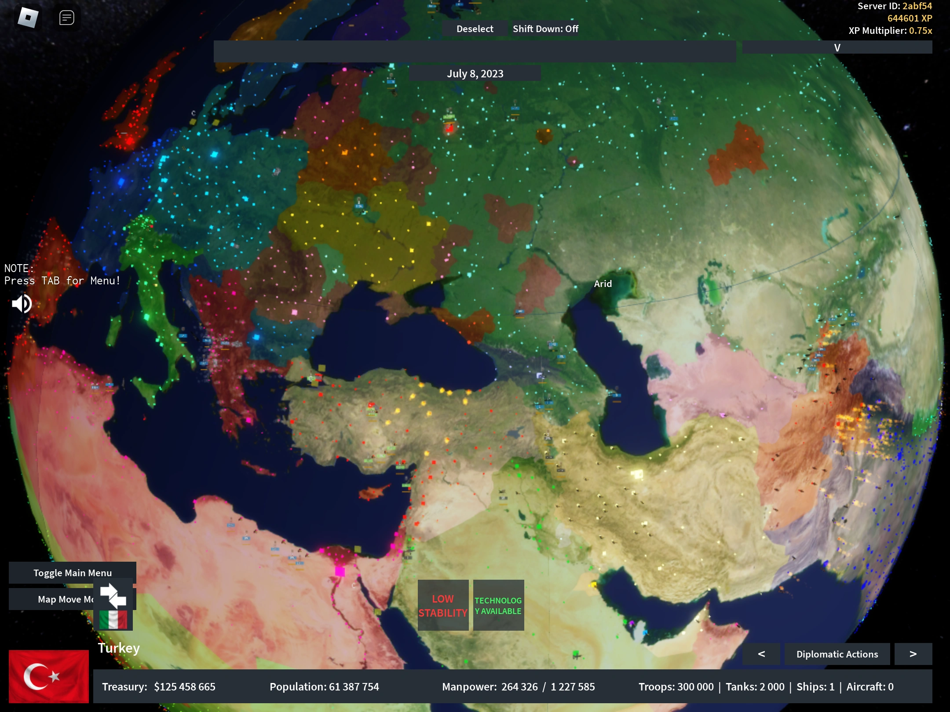Click the July 8, 2023 date label

tap(475, 73)
